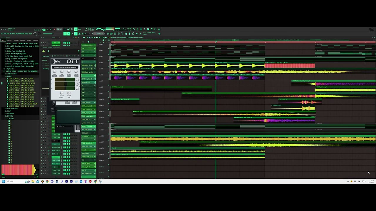Viewport: 376px width, 211px height.
Task: Click the wrench icon in channel settings
Action: click(48, 51)
